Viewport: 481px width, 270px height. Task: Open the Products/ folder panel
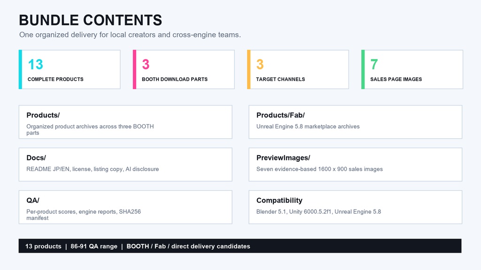click(125, 122)
